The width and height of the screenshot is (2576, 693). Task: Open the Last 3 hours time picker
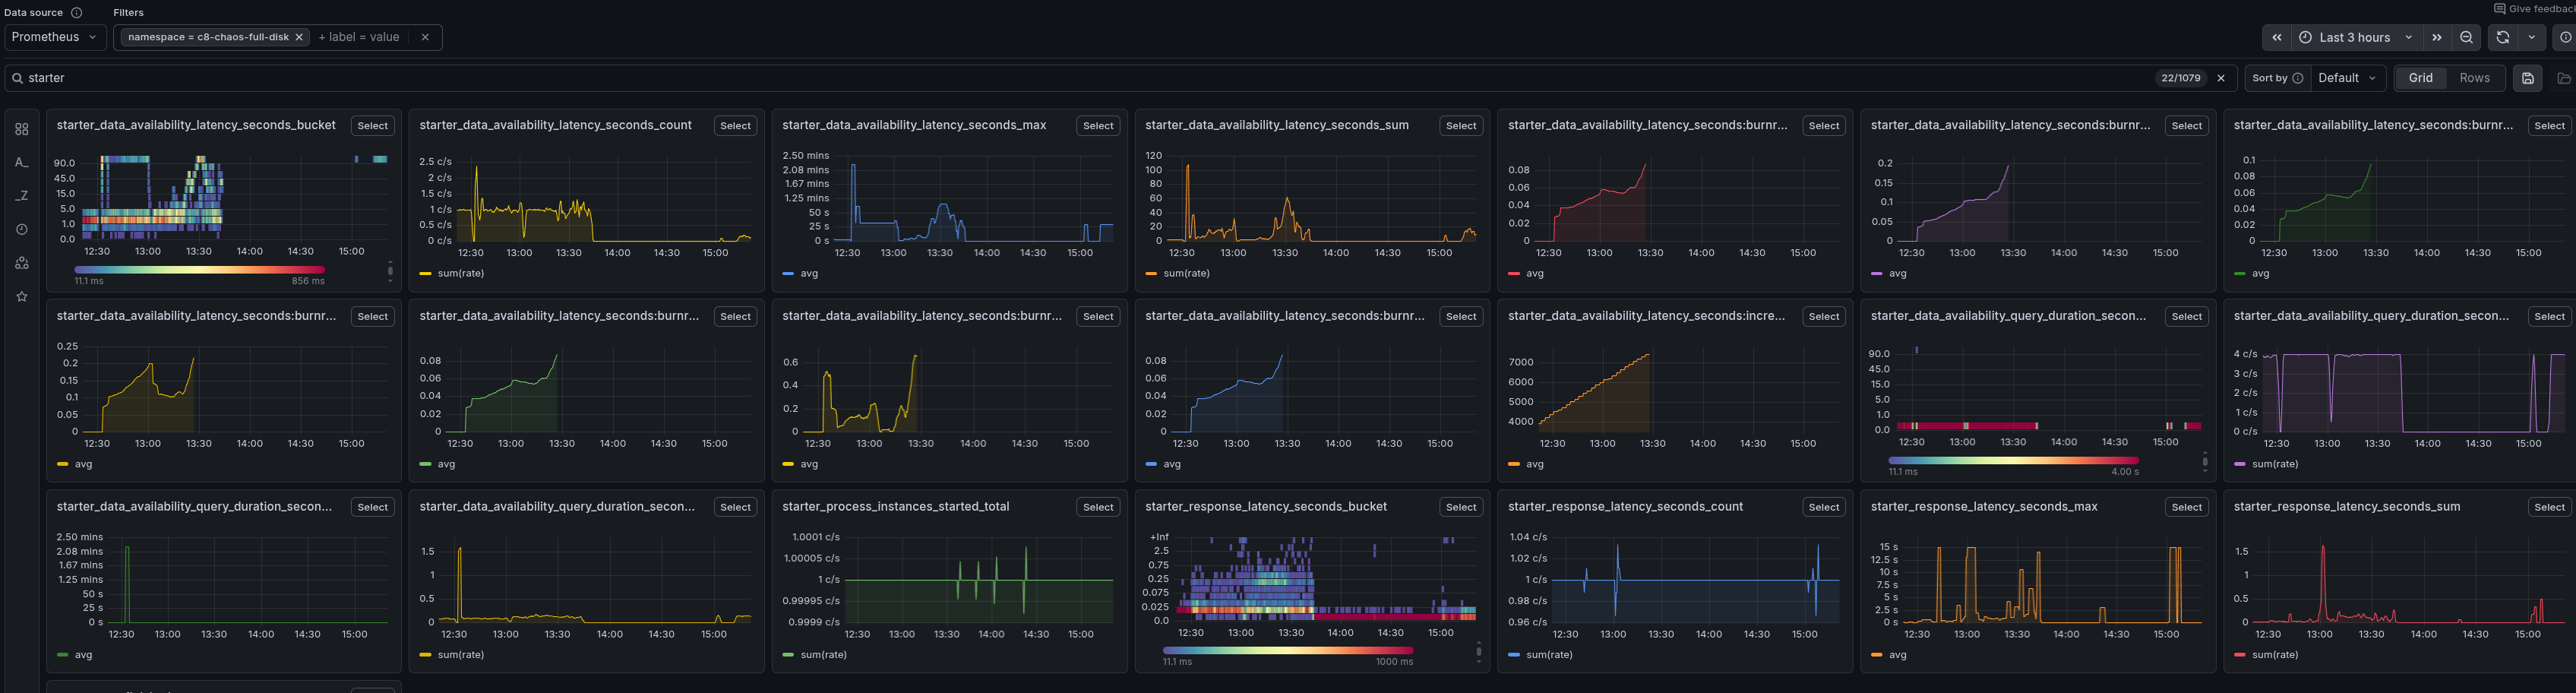click(x=2355, y=37)
